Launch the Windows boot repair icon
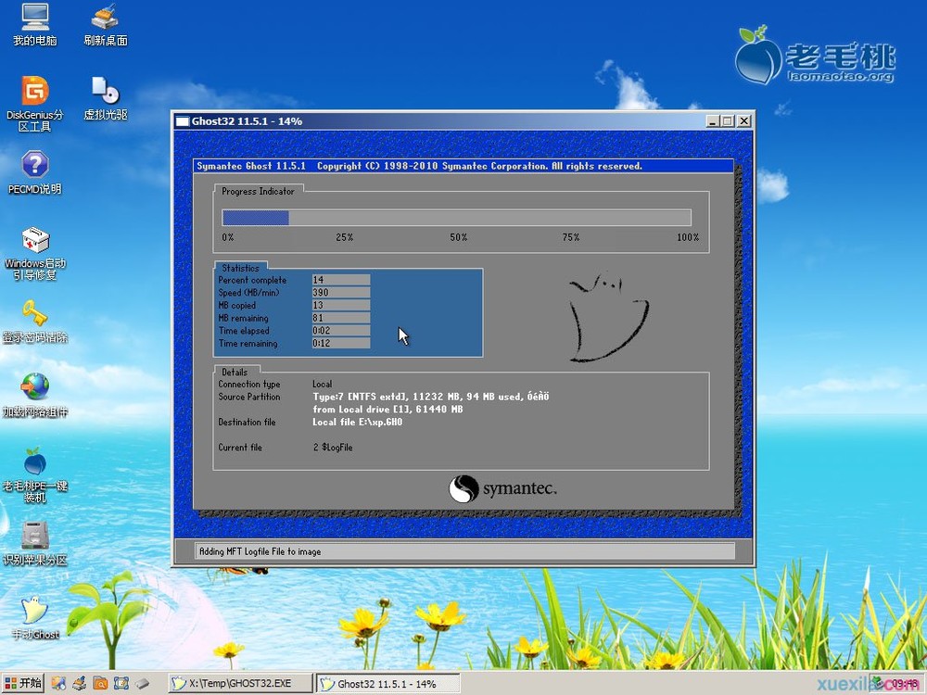 tap(34, 242)
